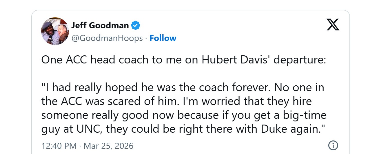The width and height of the screenshot is (379, 154).
Task: Click the Jeff Goodman display name
Action: tap(100, 25)
